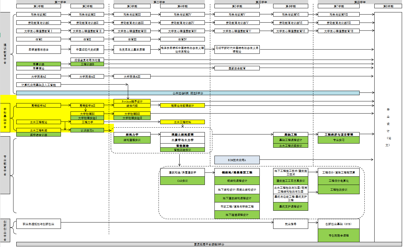
Task: Click the green 土木工程识图实训 box
Action: pos(291,145)
